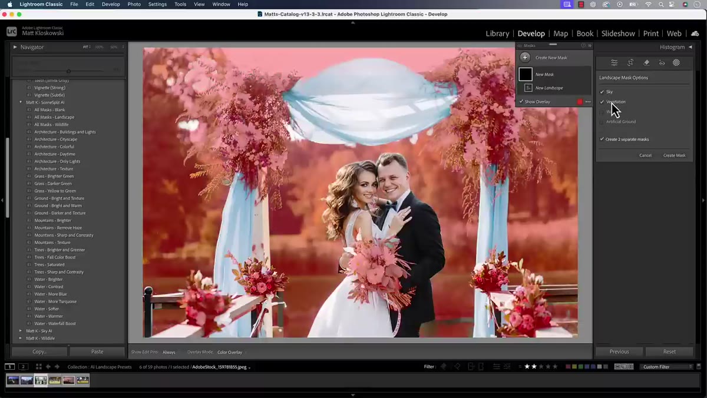Image resolution: width=707 pixels, height=398 pixels.
Task: Toggle Create 2 separate masks
Action: [x=602, y=140]
